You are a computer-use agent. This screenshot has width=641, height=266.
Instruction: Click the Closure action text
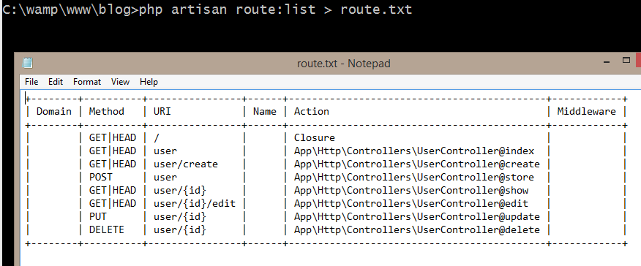point(315,138)
